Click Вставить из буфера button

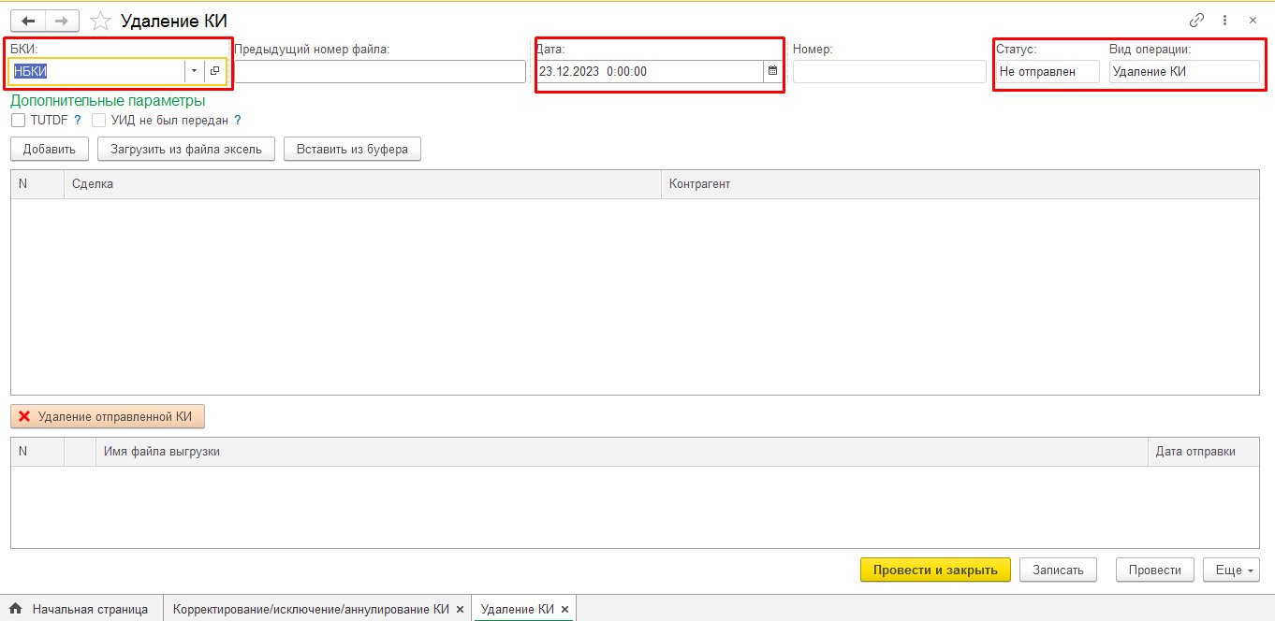point(352,149)
